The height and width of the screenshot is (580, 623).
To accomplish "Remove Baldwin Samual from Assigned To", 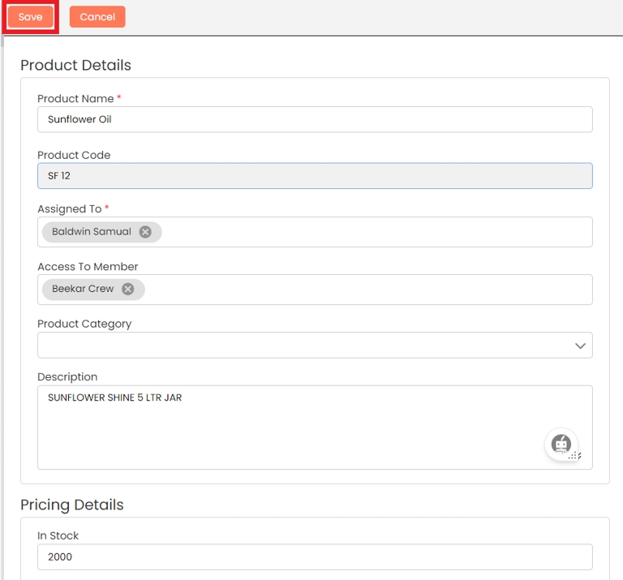I will point(145,232).
